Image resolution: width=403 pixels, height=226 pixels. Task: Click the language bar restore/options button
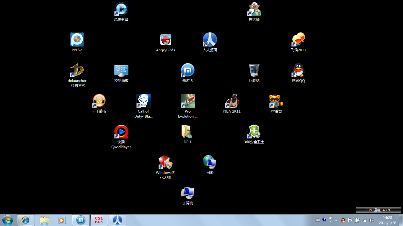coord(331,217)
